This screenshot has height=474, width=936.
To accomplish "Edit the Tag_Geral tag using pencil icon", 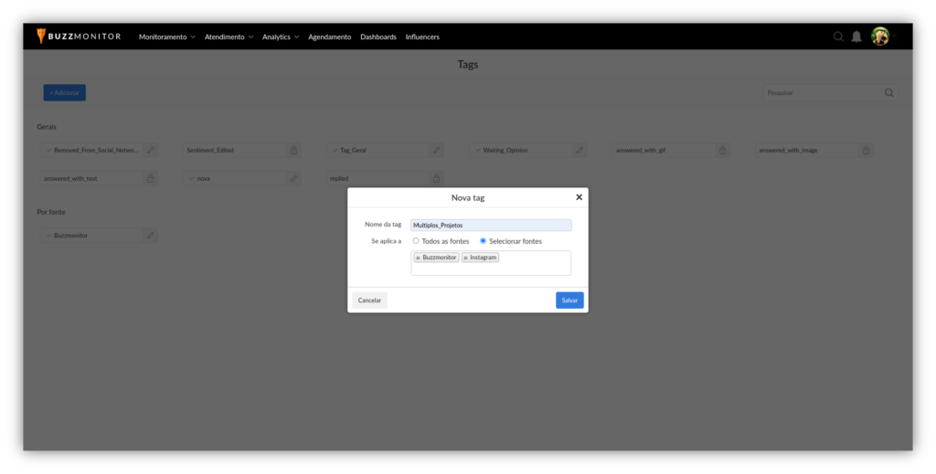I will point(437,150).
